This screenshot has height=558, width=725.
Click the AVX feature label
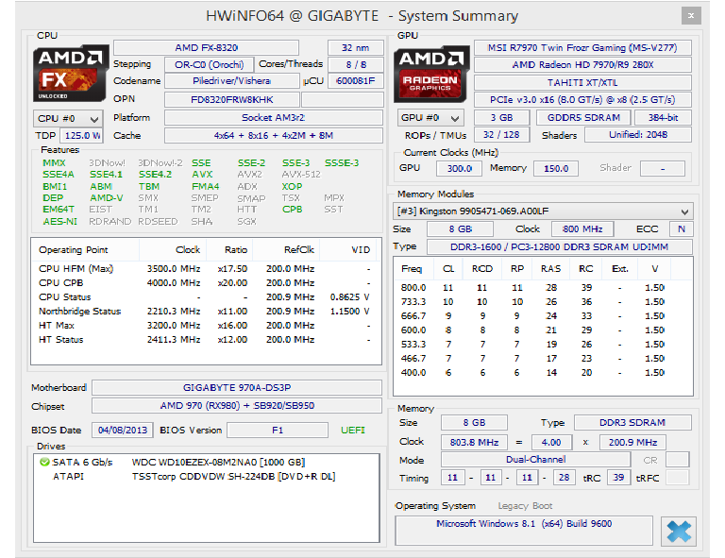202,175
